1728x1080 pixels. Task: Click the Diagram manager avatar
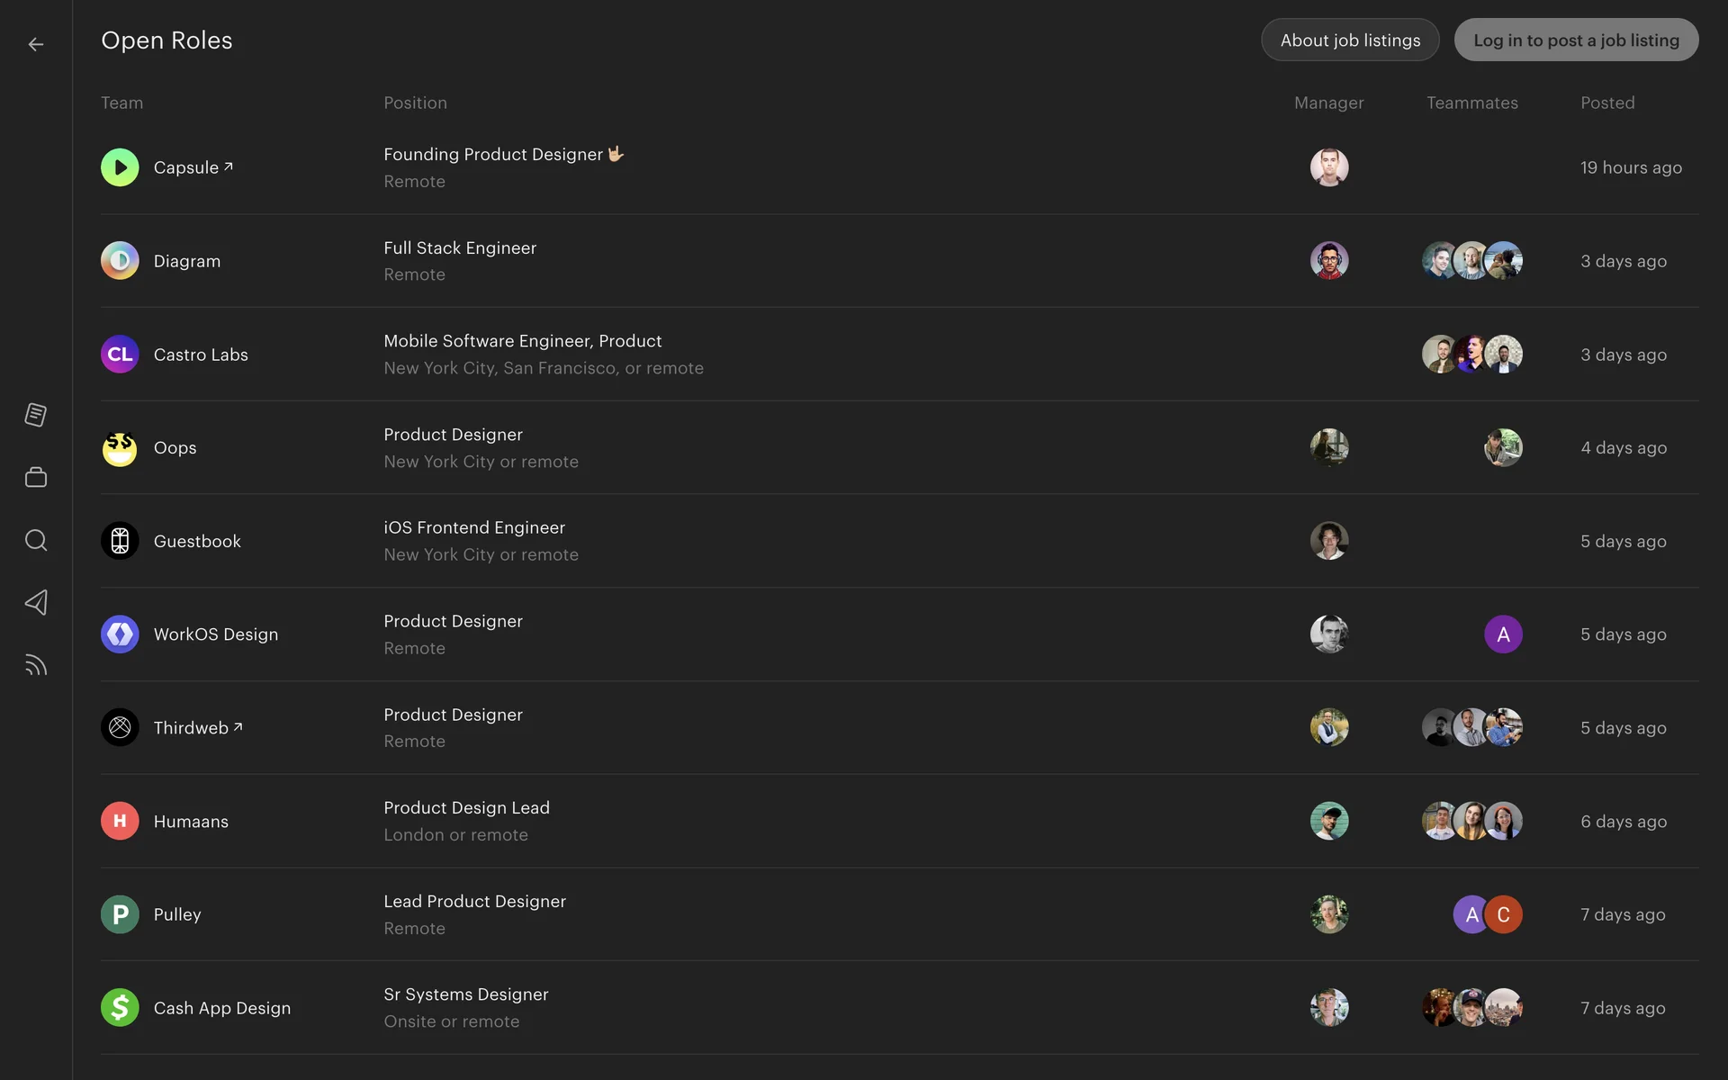coord(1329,261)
